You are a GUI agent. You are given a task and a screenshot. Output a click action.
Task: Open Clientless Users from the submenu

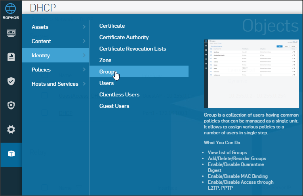click(119, 94)
